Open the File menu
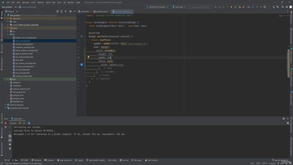Image resolution: width=293 pixels, height=165 pixels. click(x=8, y=2)
